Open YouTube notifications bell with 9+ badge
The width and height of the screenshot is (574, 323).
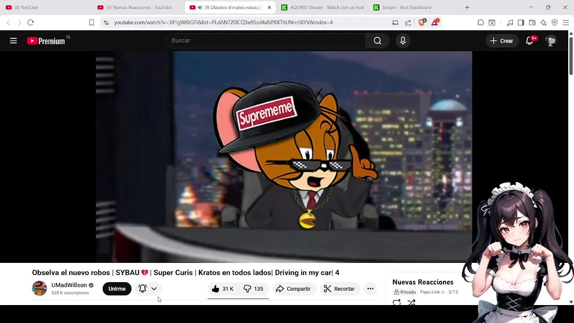530,41
